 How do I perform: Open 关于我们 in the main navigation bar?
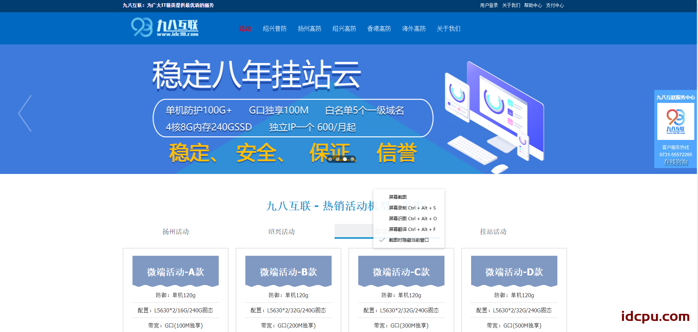[449, 28]
